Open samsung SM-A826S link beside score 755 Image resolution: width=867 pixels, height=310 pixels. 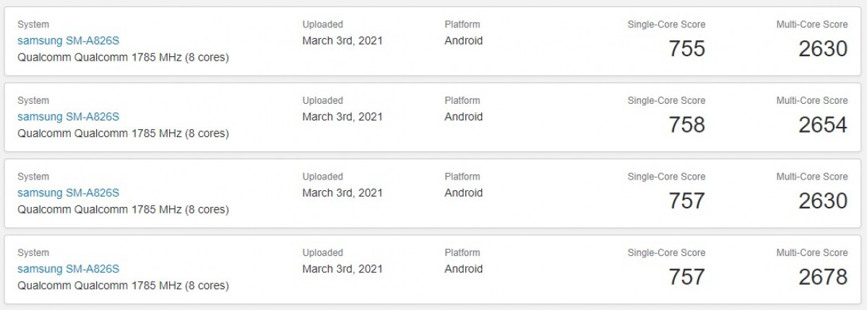tap(68, 40)
